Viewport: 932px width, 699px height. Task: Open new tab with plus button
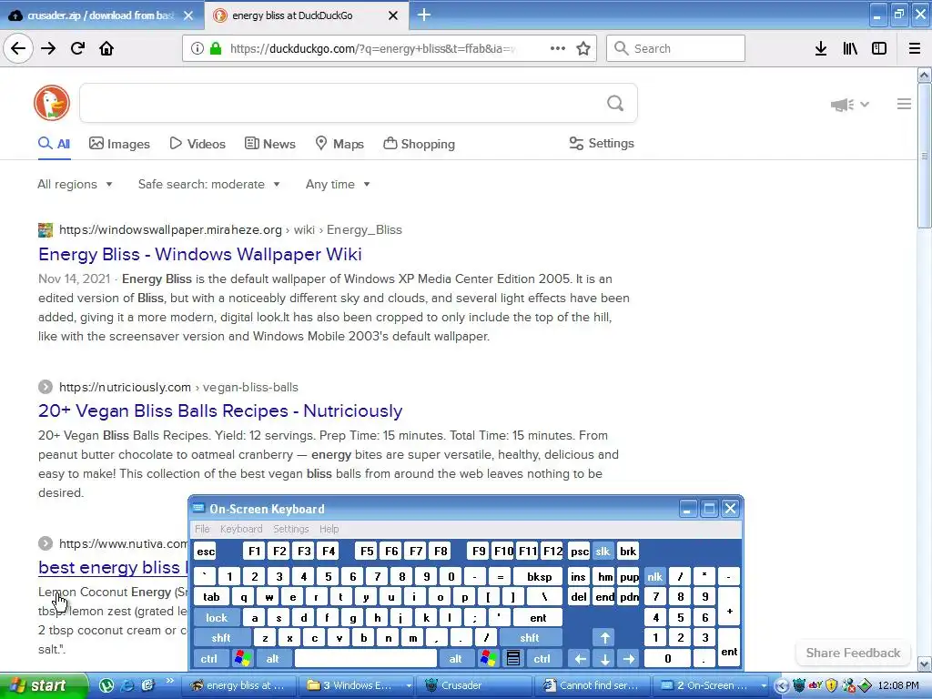(x=424, y=15)
